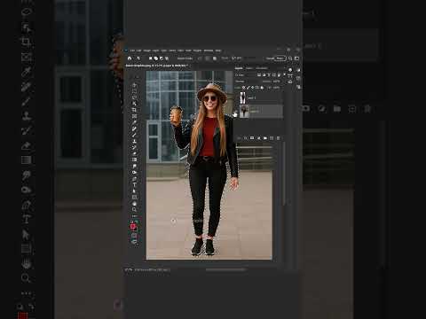Viewport: 426px width, 319px height.
Task: Open tool preset picker dropdown
Action: click(138, 58)
